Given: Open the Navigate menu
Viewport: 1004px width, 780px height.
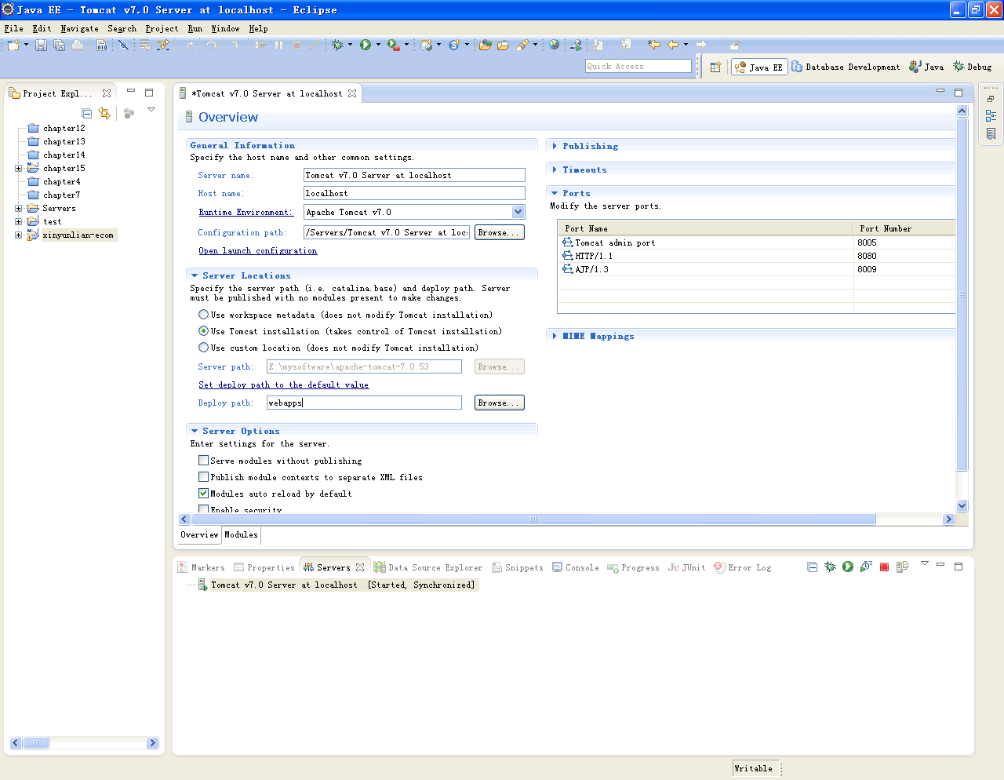Looking at the screenshot, I should pyautogui.click(x=79, y=28).
